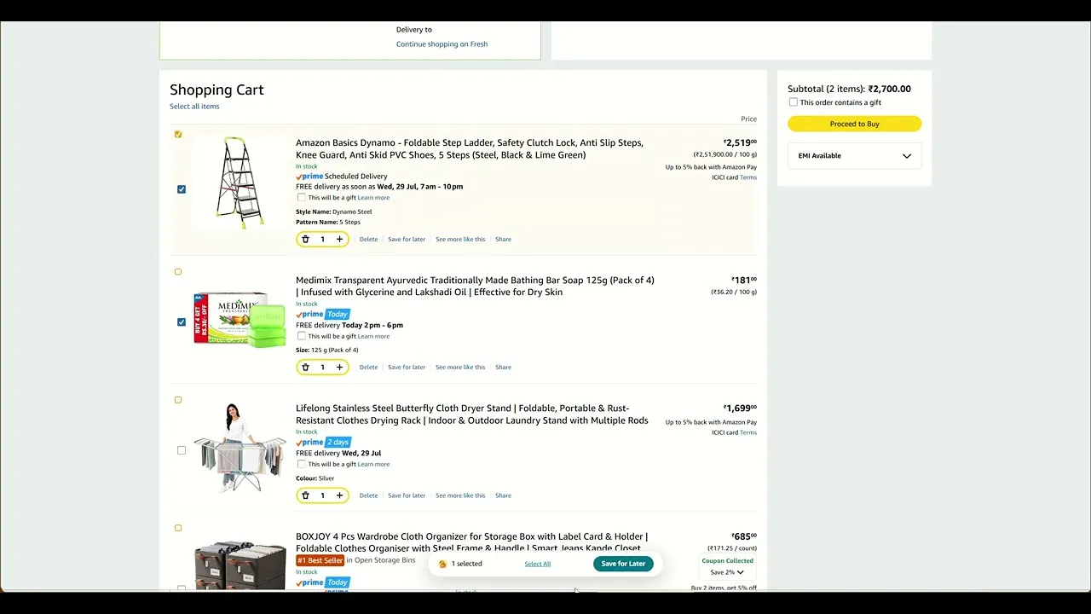Delete the Amazon Basics ladder from cart
This screenshot has height=614, width=1091.
coord(368,240)
